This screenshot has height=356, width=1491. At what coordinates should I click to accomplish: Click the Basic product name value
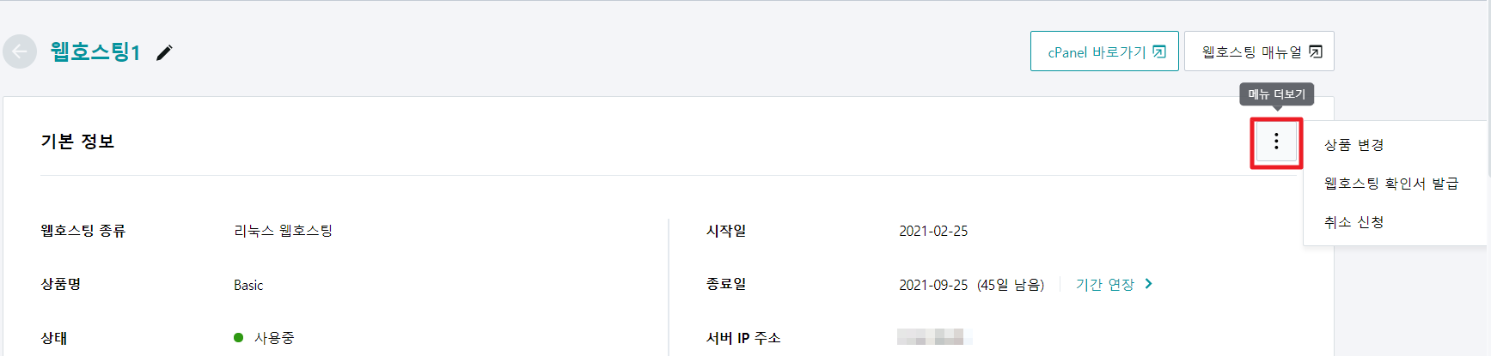(248, 285)
